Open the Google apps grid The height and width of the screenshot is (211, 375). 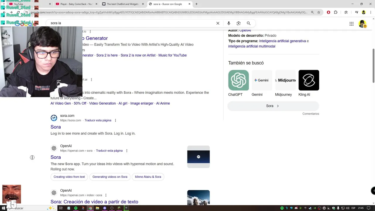pos(352,24)
